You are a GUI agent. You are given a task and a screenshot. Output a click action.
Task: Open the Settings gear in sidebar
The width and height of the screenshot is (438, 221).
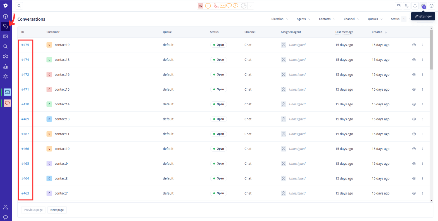point(5,76)
